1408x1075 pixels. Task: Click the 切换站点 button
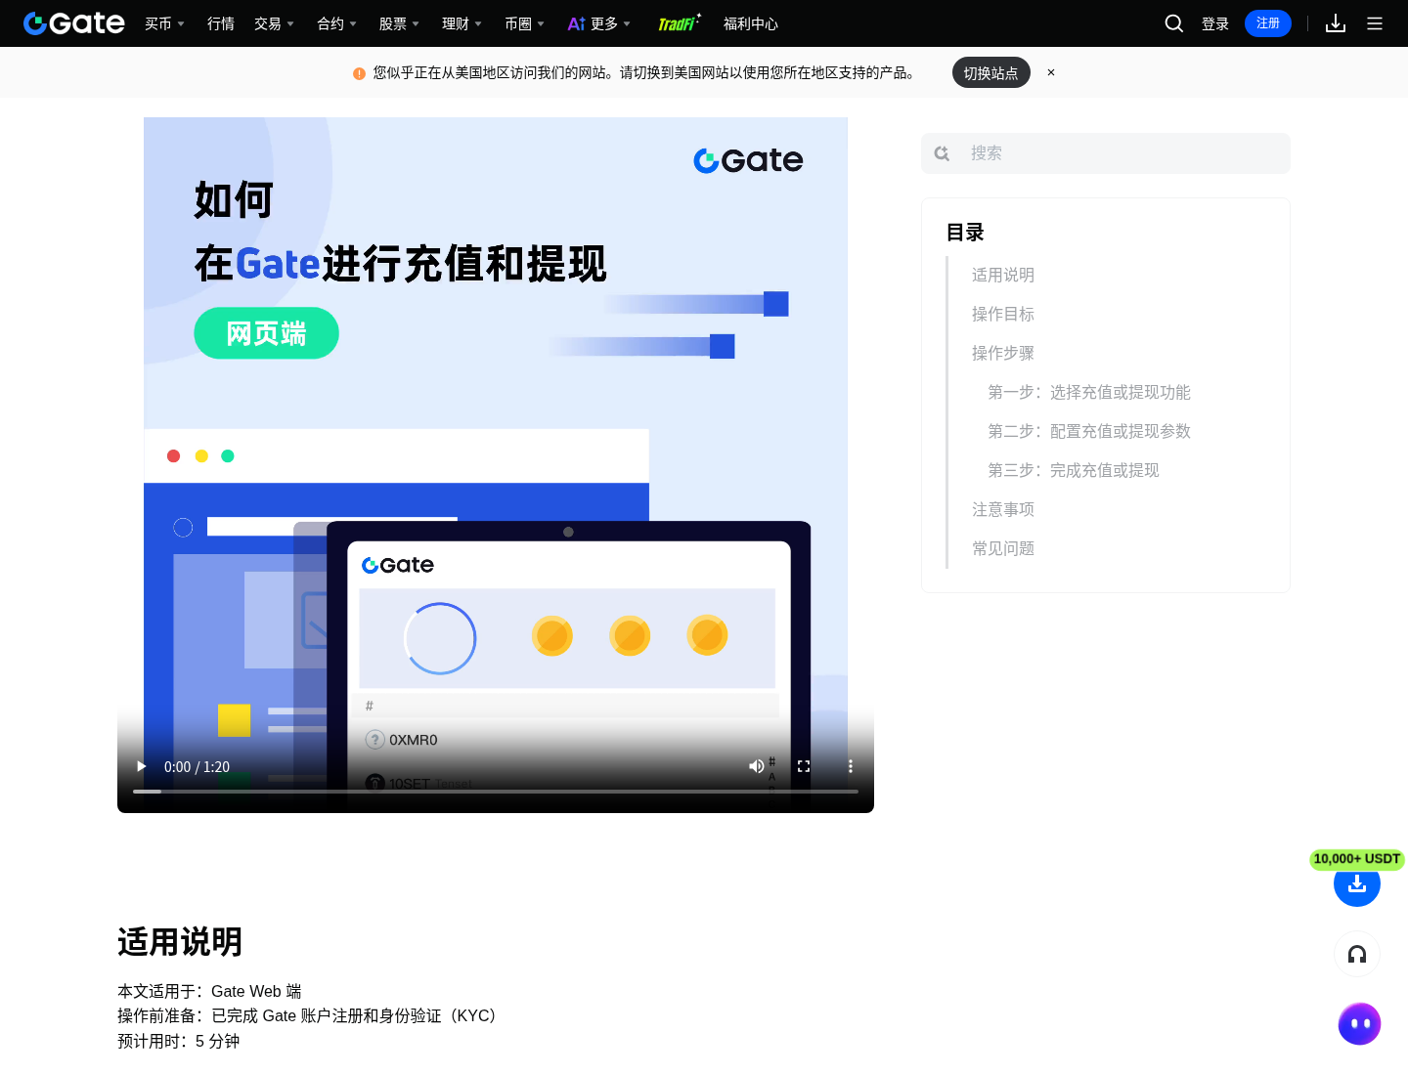click(991, 72)
